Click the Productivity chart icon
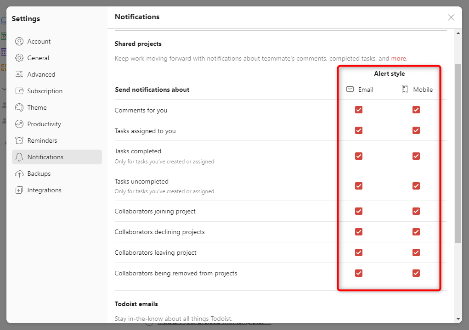469x330 pixels. pyautogui.click(x=19, y=124)
